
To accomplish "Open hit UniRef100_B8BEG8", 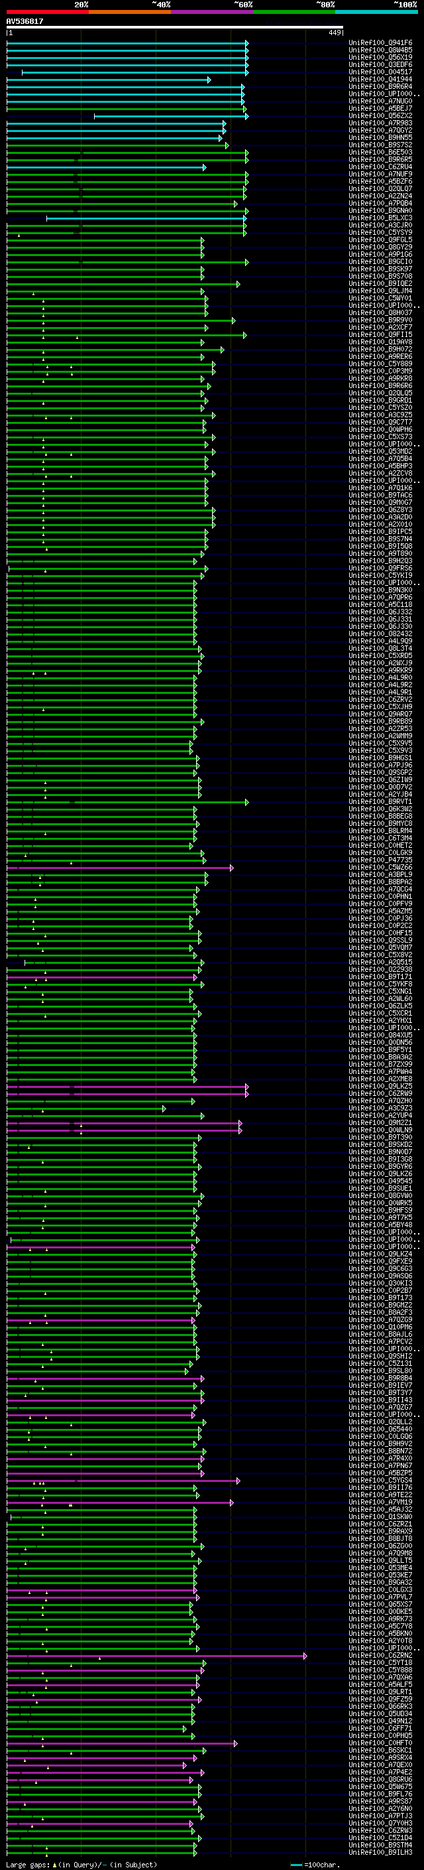I will (x=380, y=816).
